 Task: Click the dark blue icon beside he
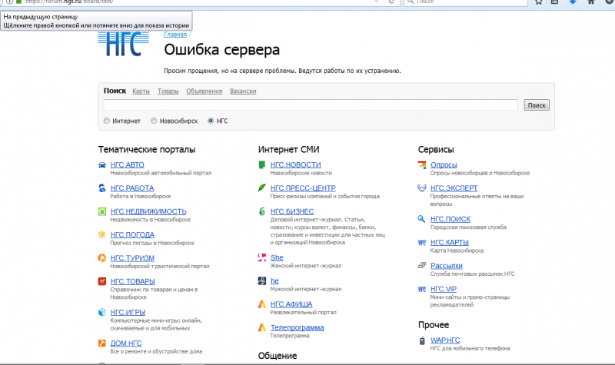[261, 280]
